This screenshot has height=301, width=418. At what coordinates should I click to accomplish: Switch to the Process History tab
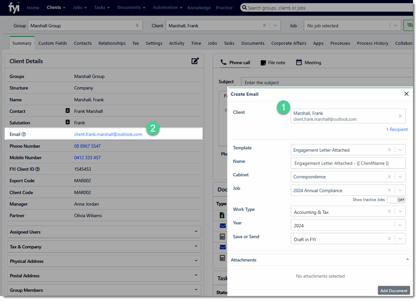372,43
